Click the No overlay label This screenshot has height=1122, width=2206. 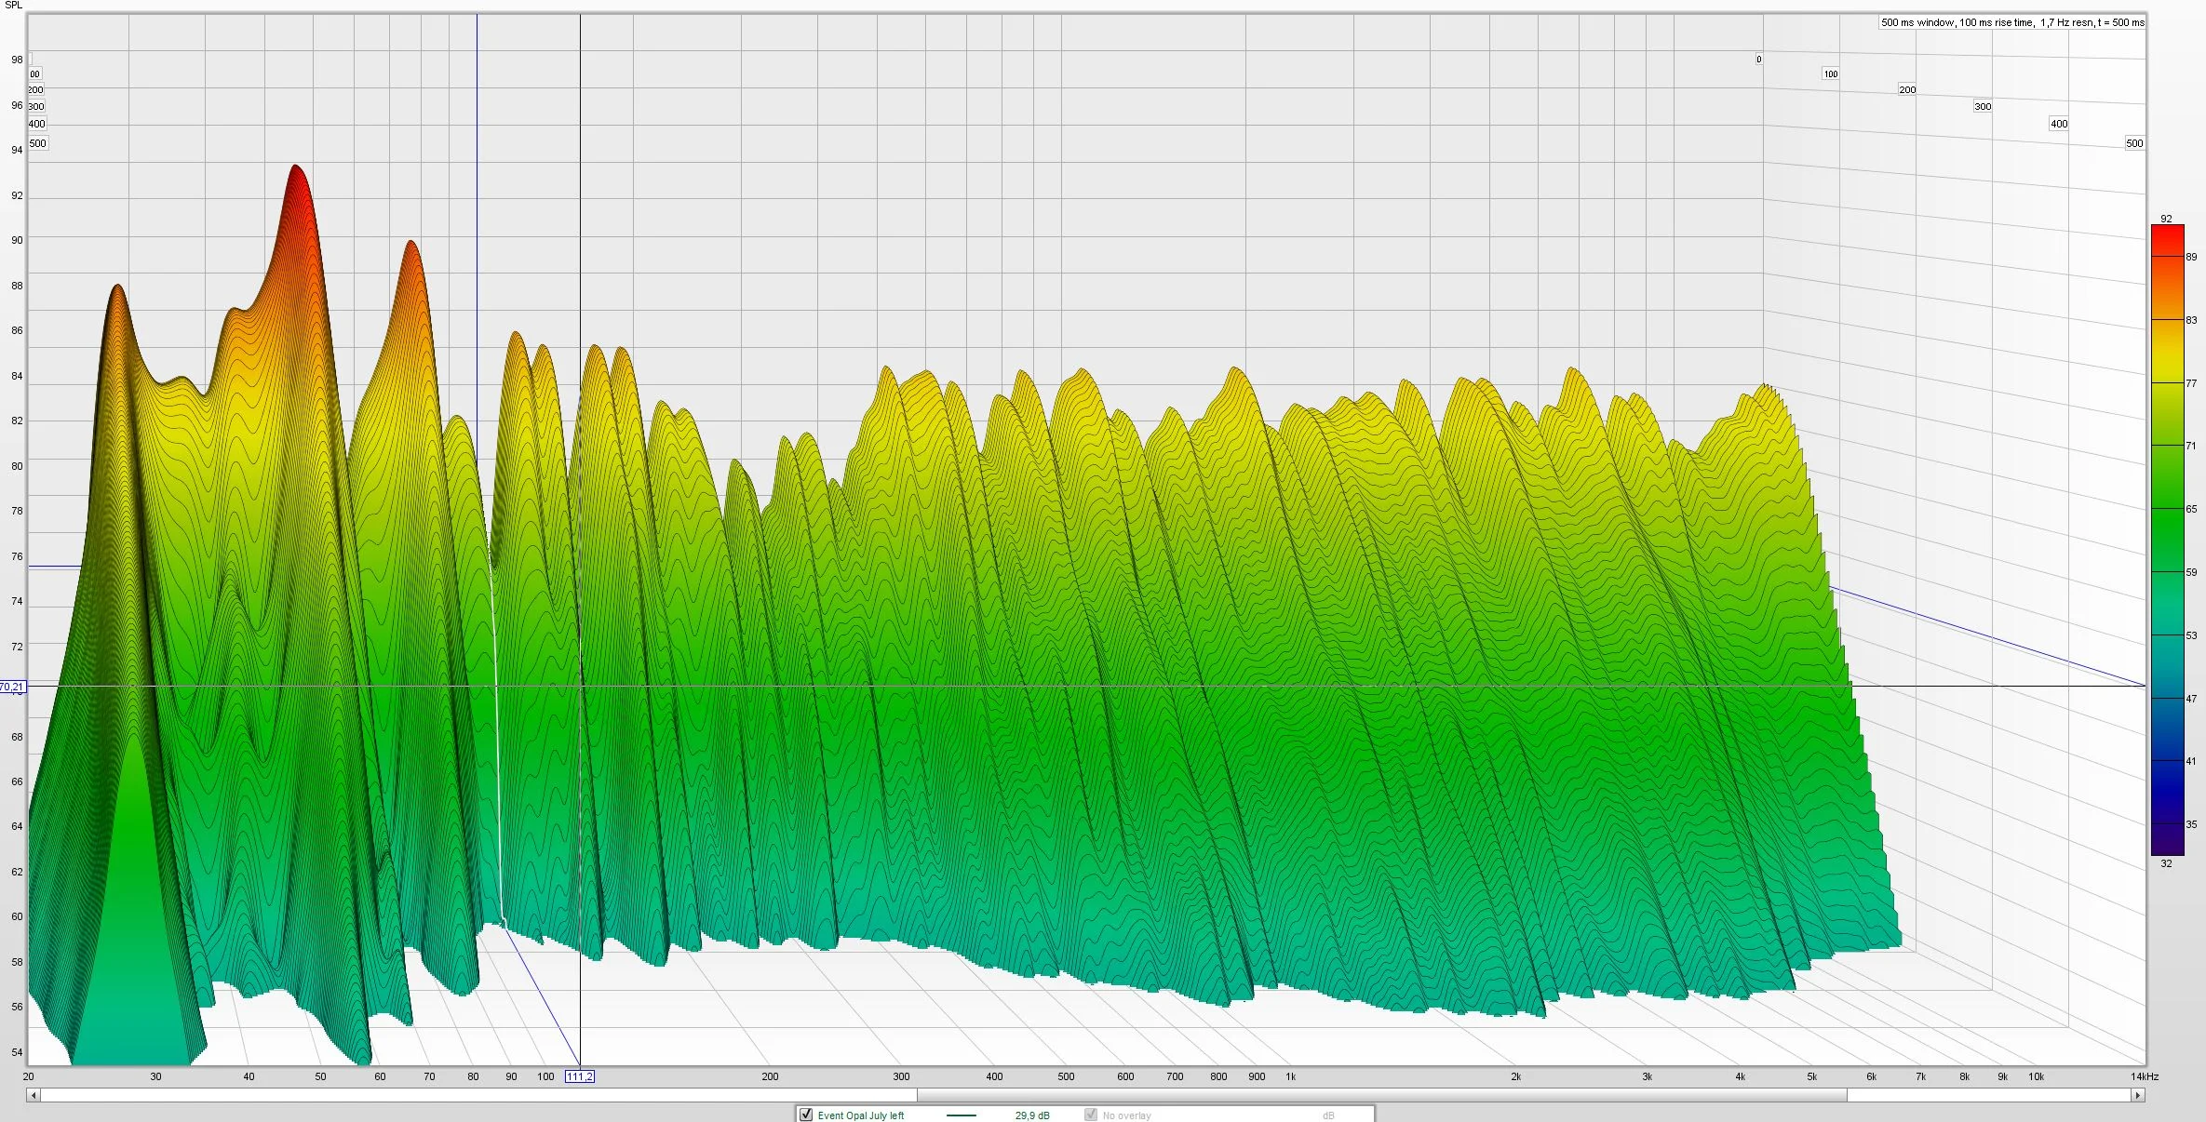pos(1126,1115)
